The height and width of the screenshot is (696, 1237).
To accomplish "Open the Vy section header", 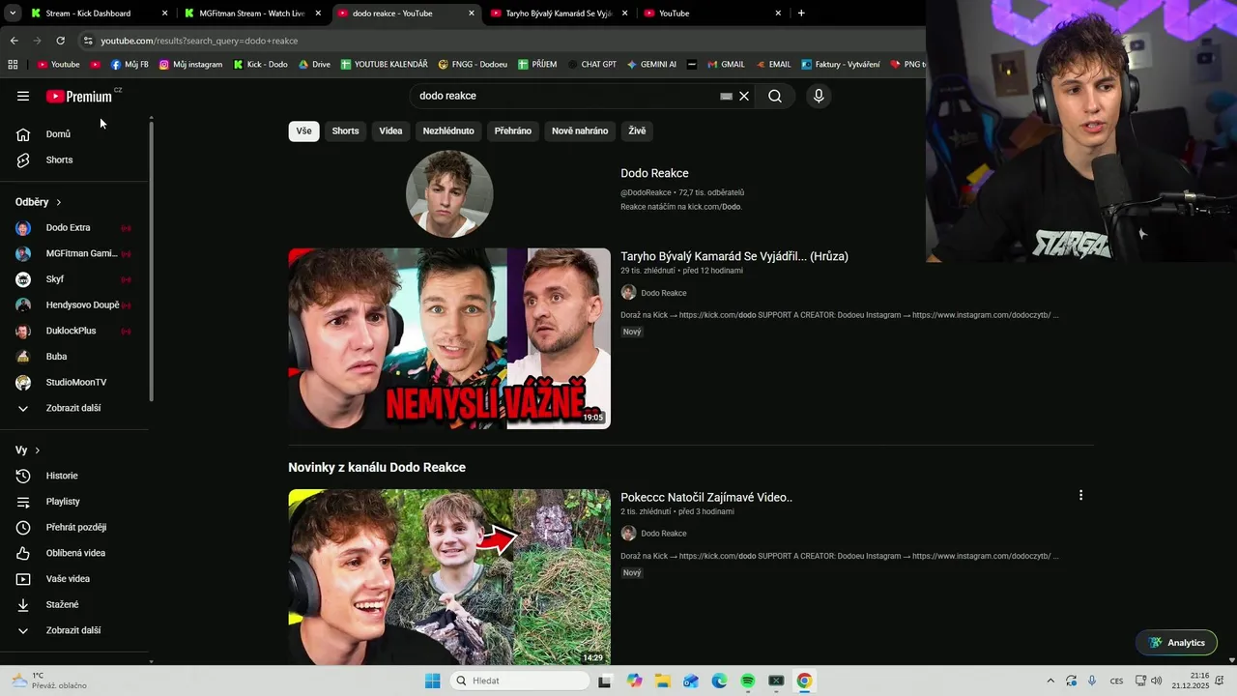I will [27, 450].
